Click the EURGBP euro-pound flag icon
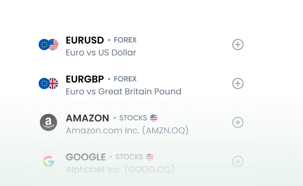303x186 pixels. (x=48, y=83)
